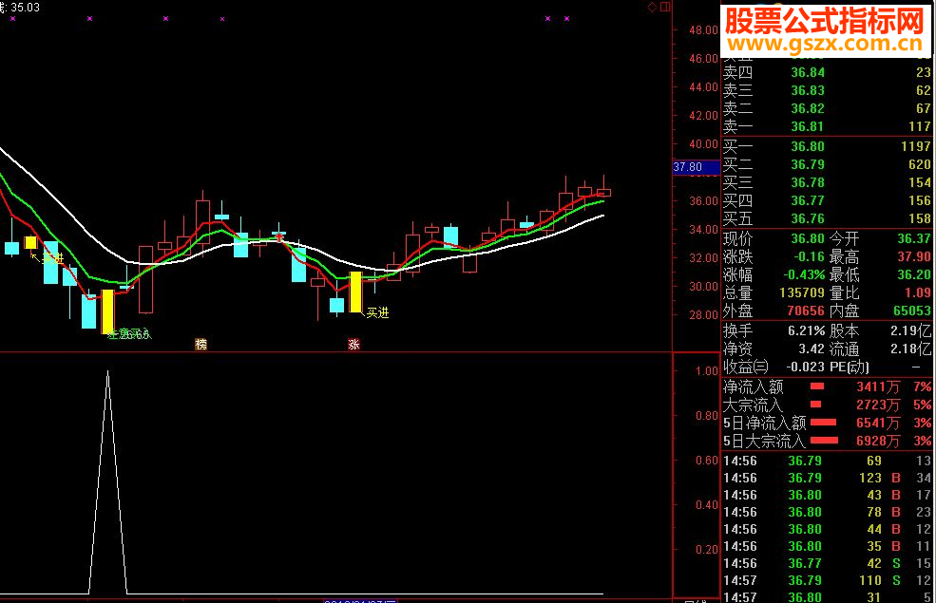Click the 流通 value 2.18亿
Viewport: 936px width, 603px height.
911,349
